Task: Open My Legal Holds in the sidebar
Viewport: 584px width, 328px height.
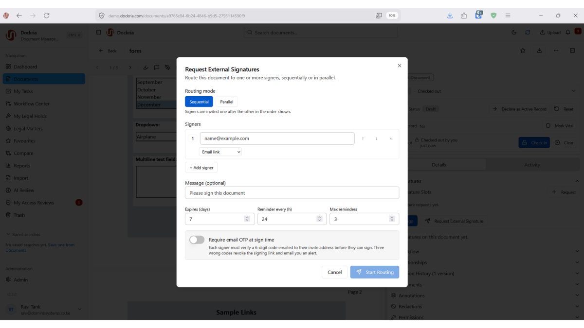Action: click(44, 116)
